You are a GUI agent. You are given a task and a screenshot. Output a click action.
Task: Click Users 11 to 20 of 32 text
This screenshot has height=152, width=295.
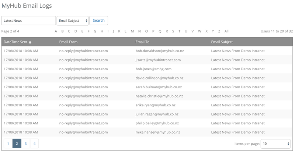(x=277, y=31)
